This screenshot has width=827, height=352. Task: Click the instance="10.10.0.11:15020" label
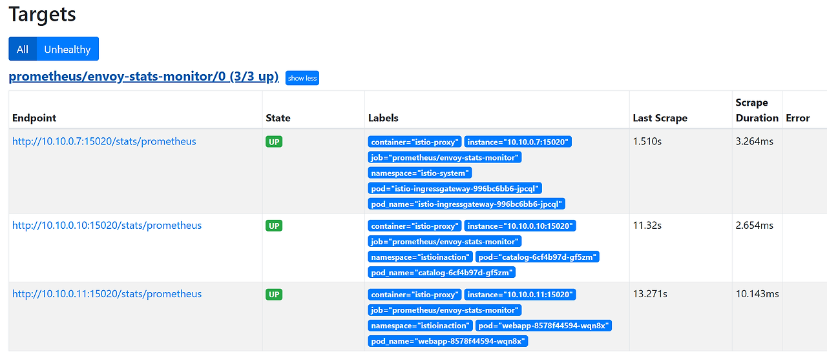coord(519,295)
